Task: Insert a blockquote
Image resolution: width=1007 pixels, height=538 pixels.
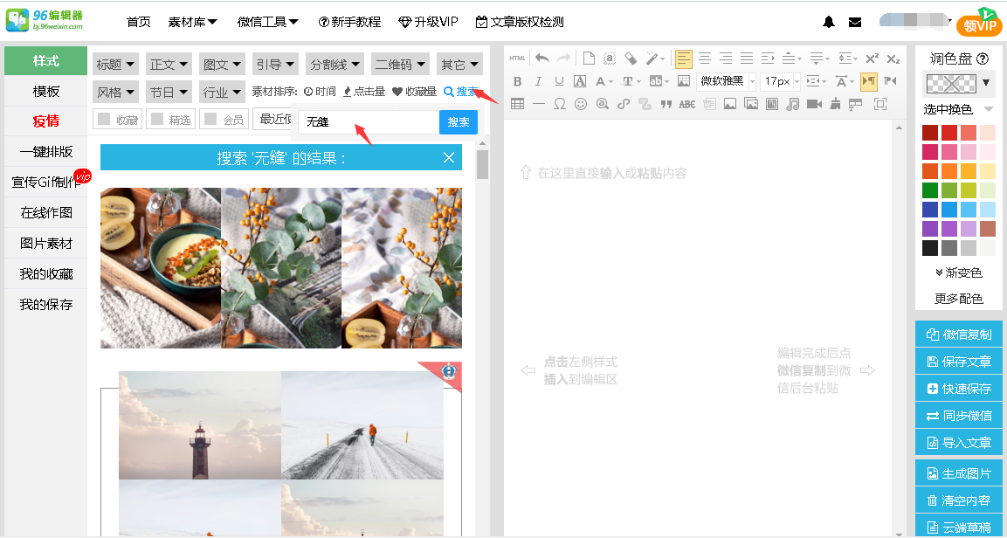Action: [666, 103]
